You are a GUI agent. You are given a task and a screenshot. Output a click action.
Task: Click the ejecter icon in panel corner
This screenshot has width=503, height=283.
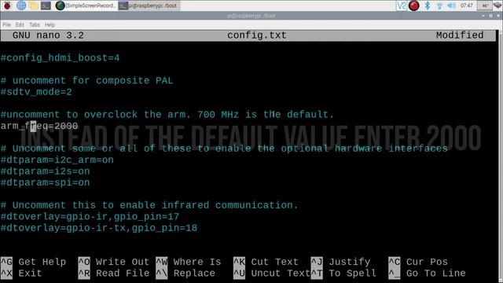click(x=497, y=6)
